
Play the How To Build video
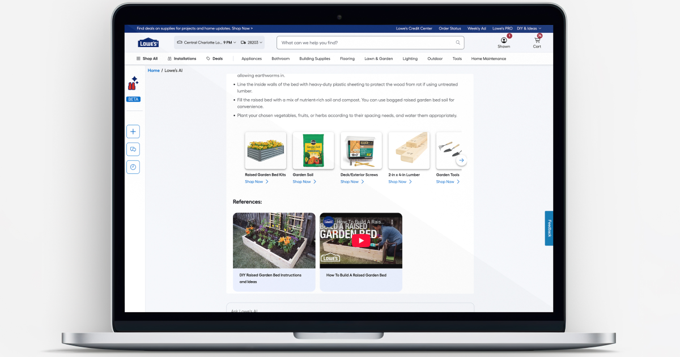pos(361,240)
